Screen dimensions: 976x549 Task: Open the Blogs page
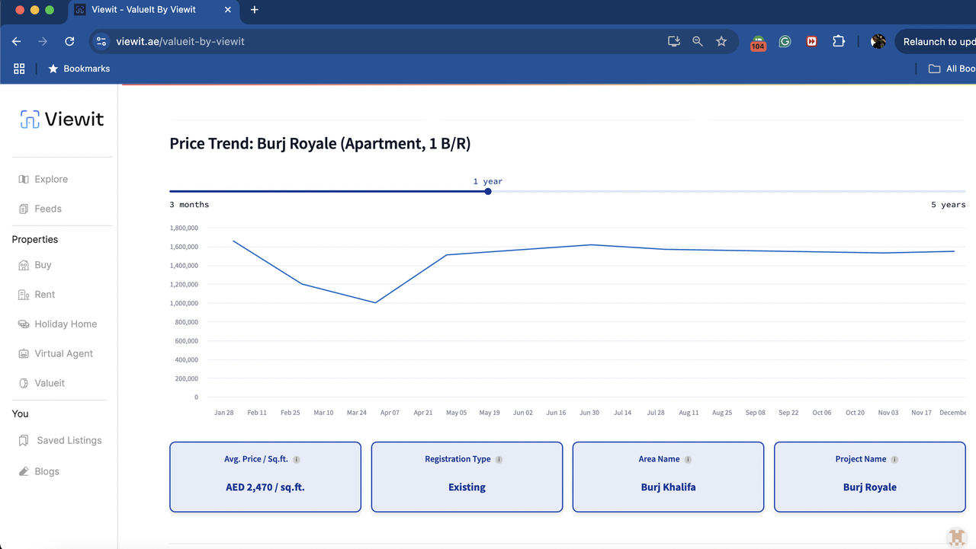coord(47,471)
